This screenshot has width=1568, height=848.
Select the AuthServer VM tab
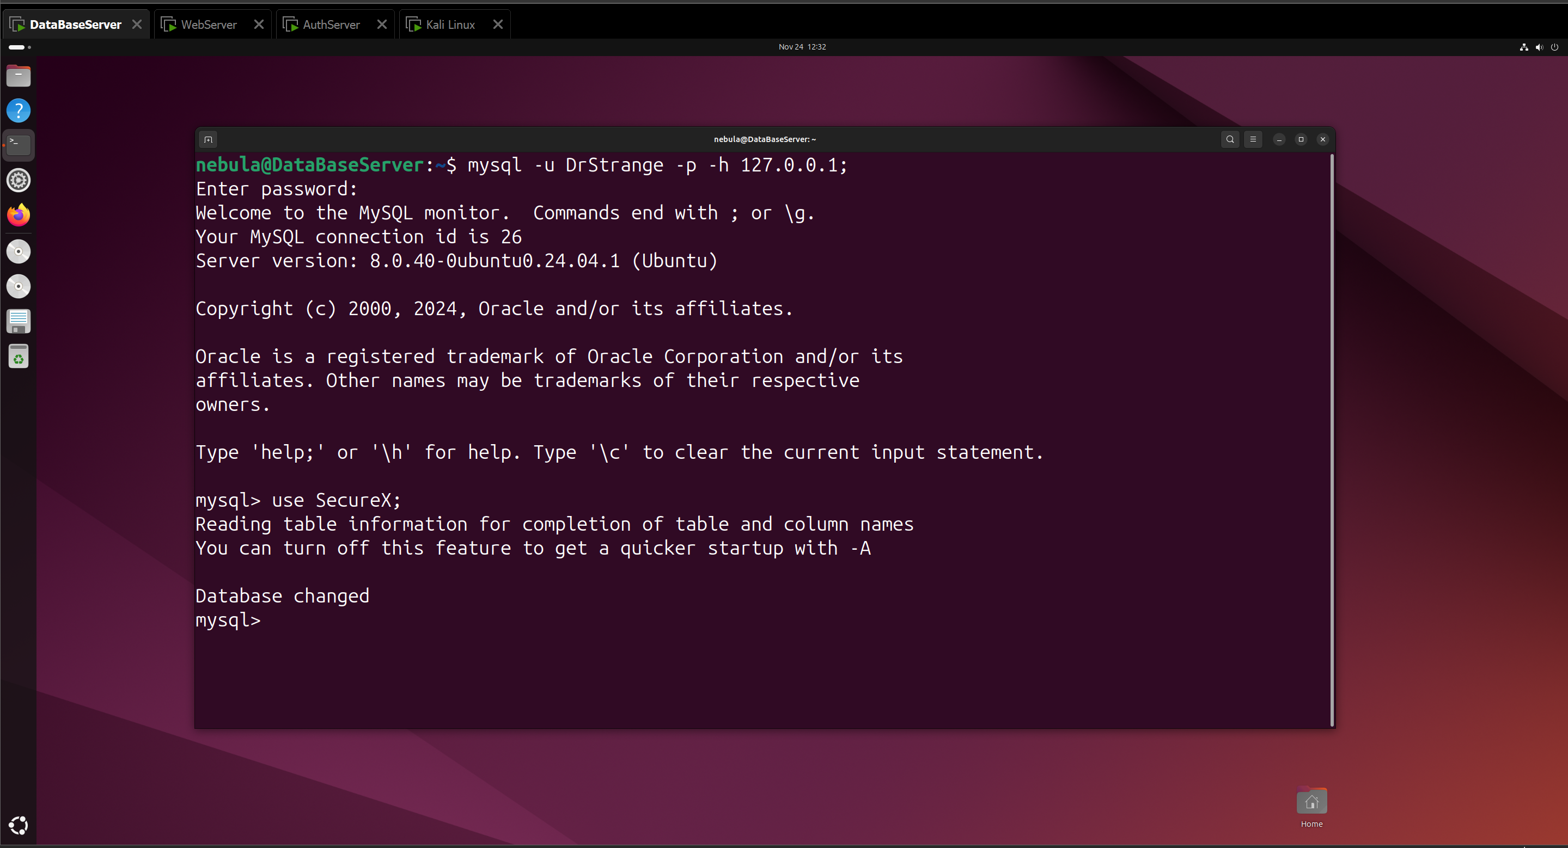tap(331, 24)
